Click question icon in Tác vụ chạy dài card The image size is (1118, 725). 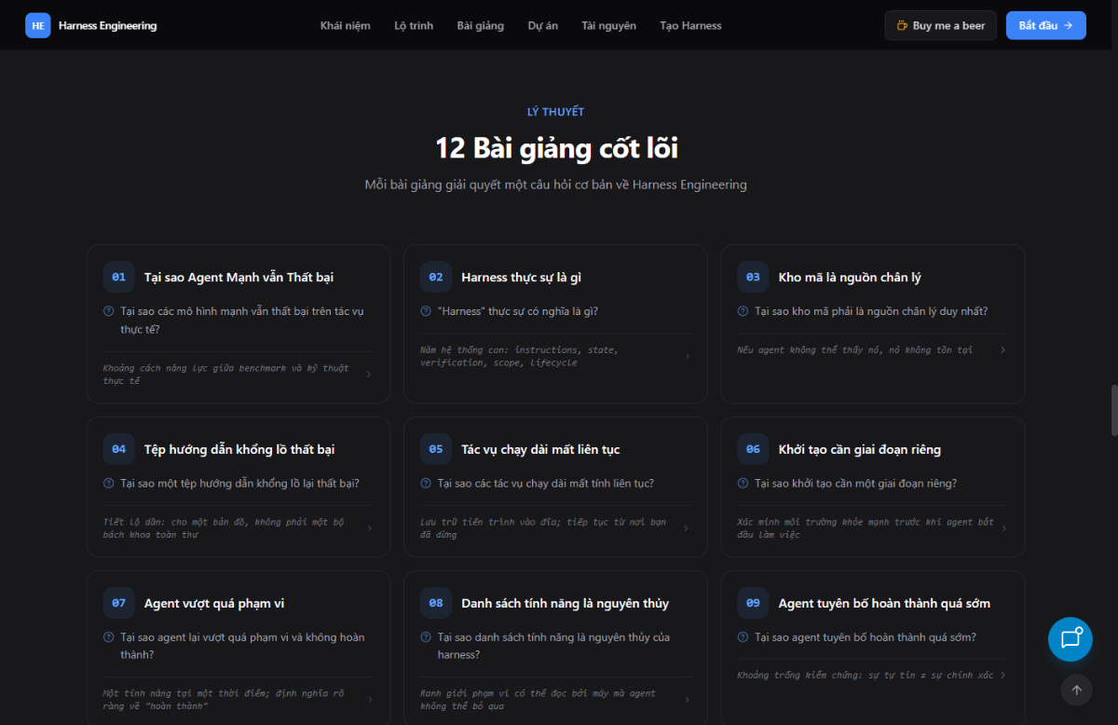[x=426, y=484]
